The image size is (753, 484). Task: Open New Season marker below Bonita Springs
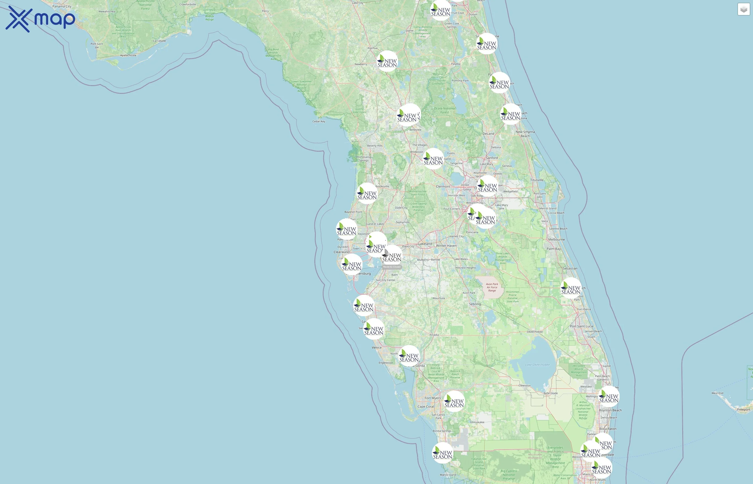pyautogui.click(x=442, y=453)
